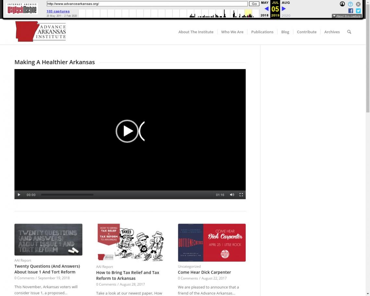Mute the video volume
Screen dimensions: 370x296
[x=232, y=195]
